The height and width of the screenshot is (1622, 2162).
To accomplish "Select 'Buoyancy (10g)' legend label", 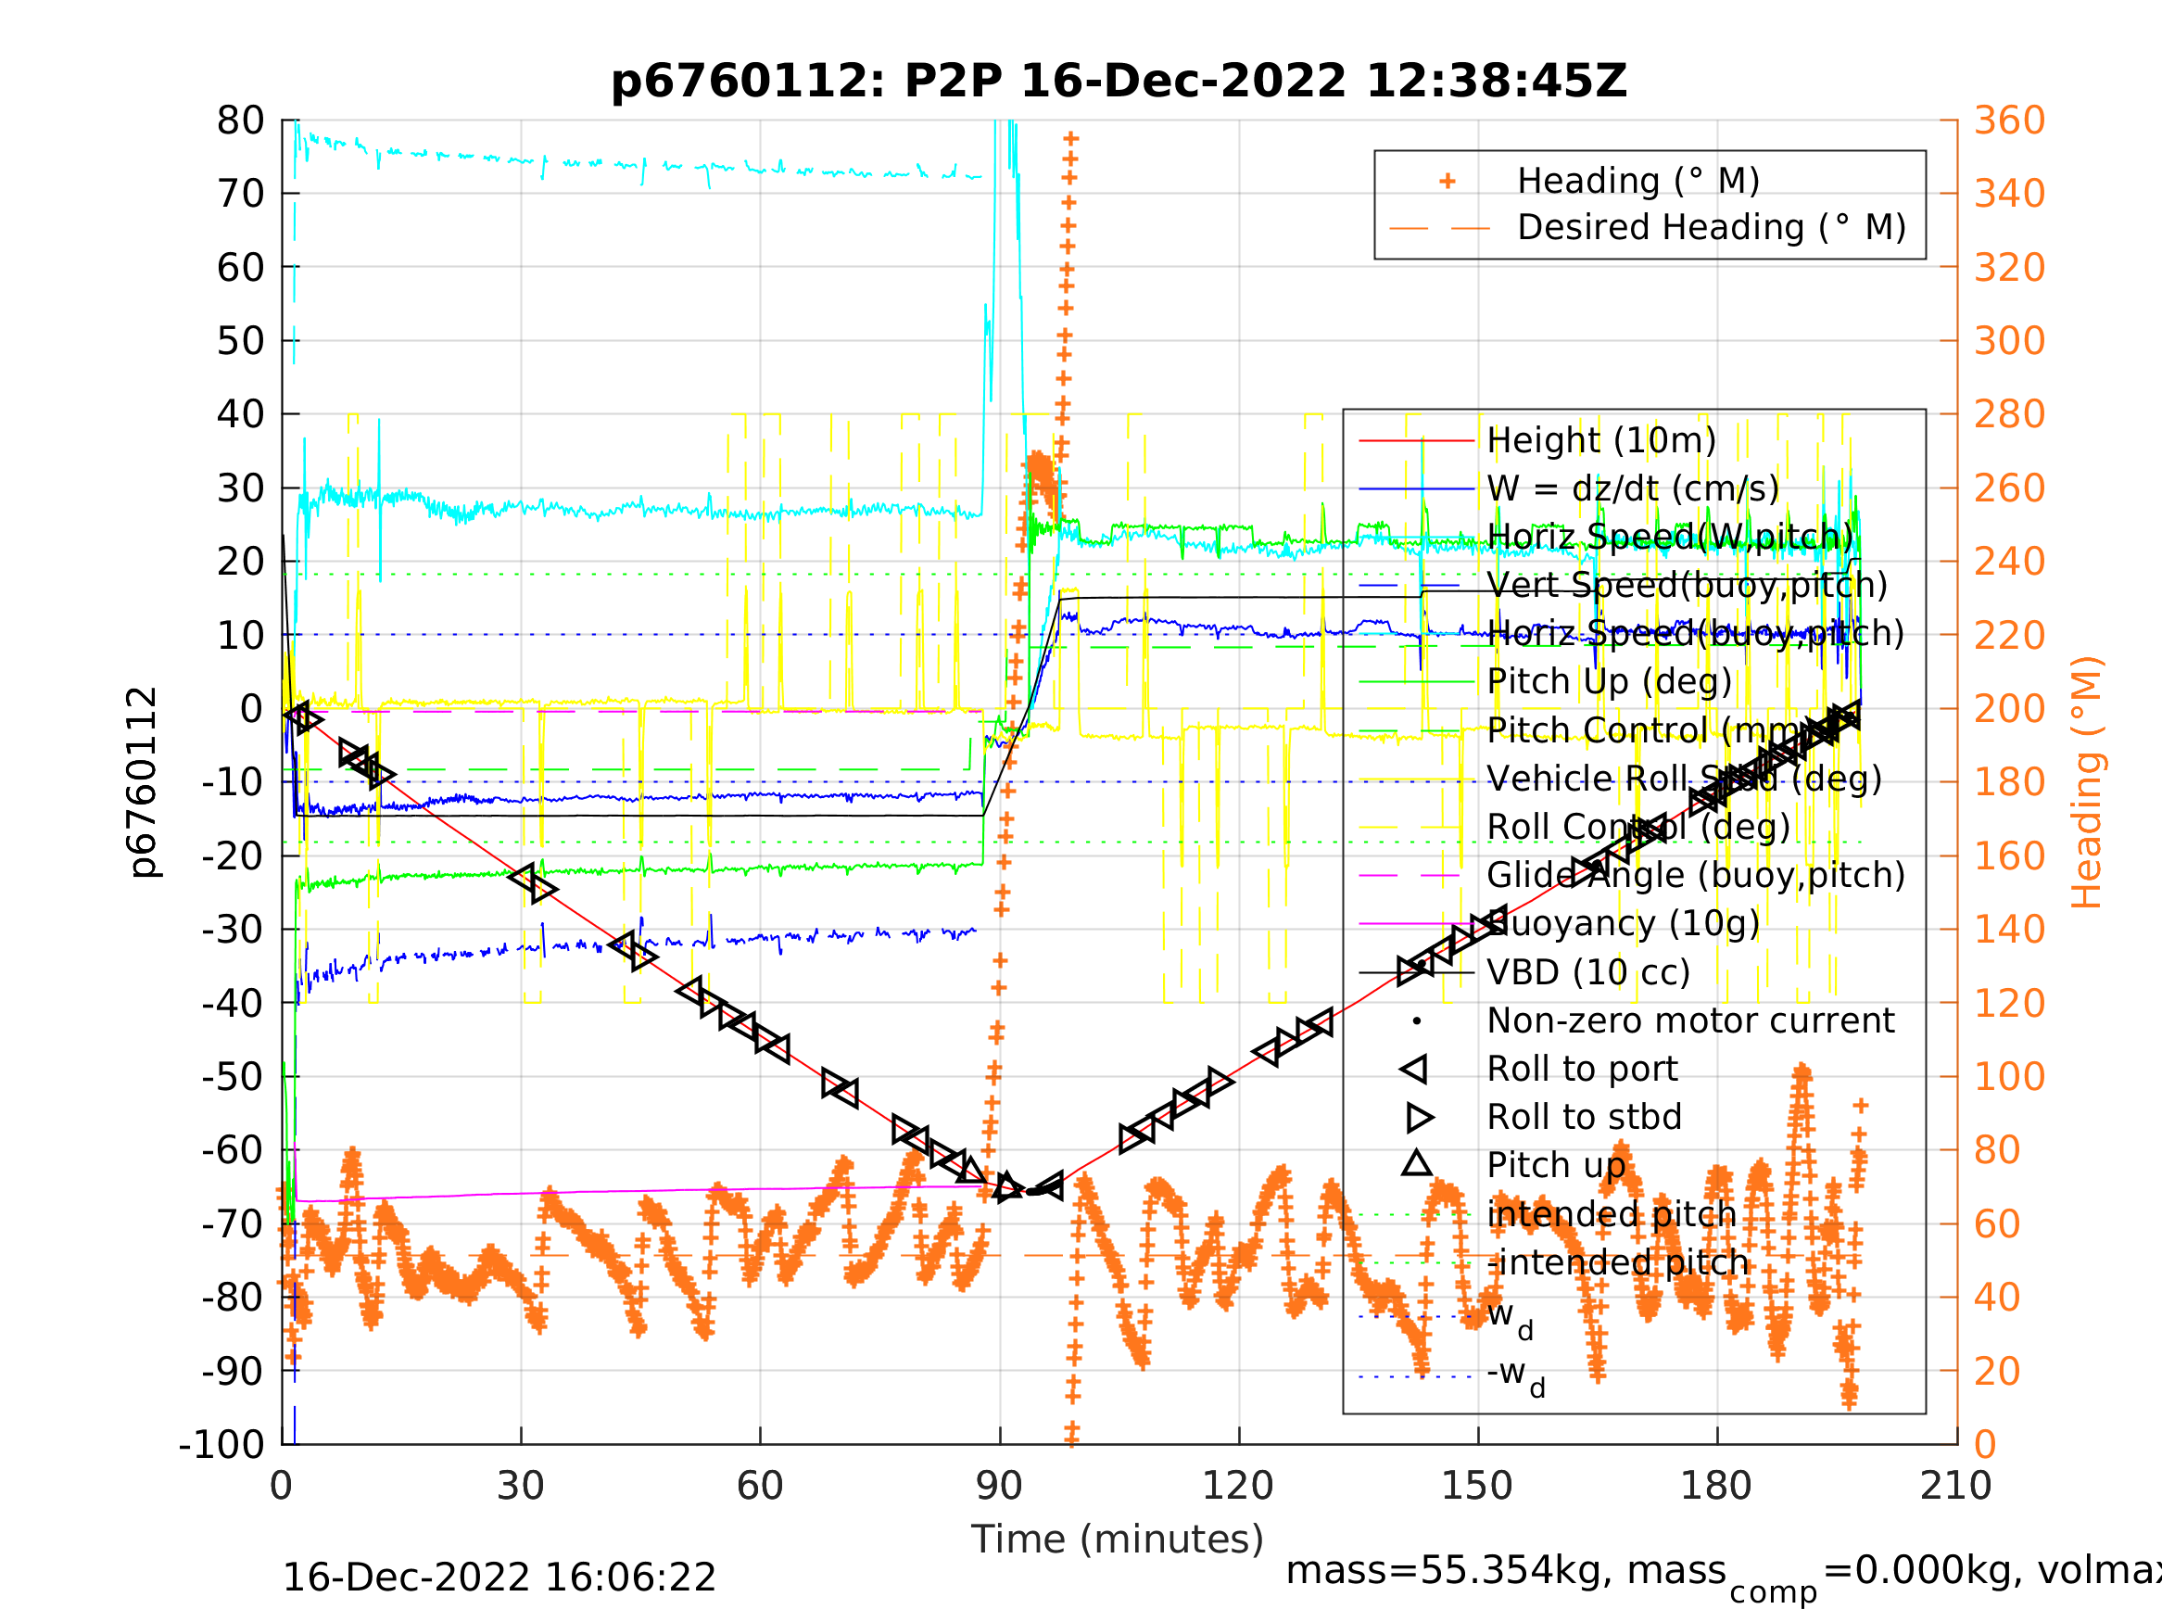I will pyautogui.click(x=1623, y=923).
